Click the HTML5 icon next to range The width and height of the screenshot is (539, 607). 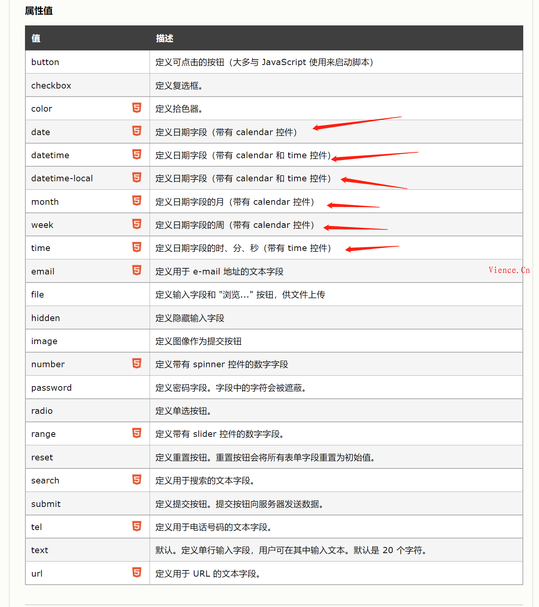click(136, 433)
